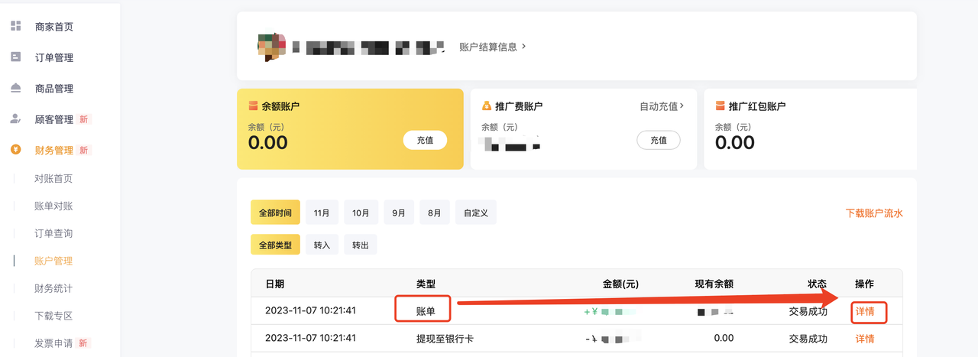Image resolution: width=978 pixels, height=357 pixels.
Task: Select the 转入 type filter
Action: 322,245
